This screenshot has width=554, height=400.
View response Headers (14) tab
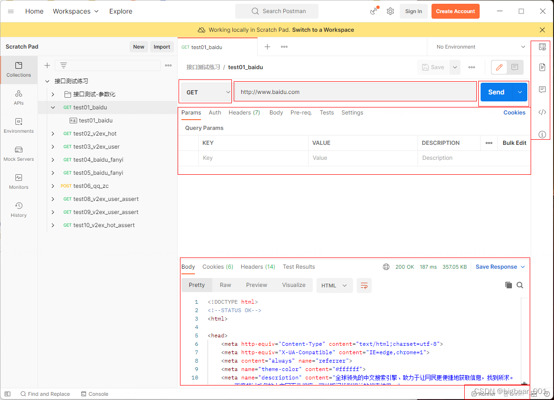[258, 267]
